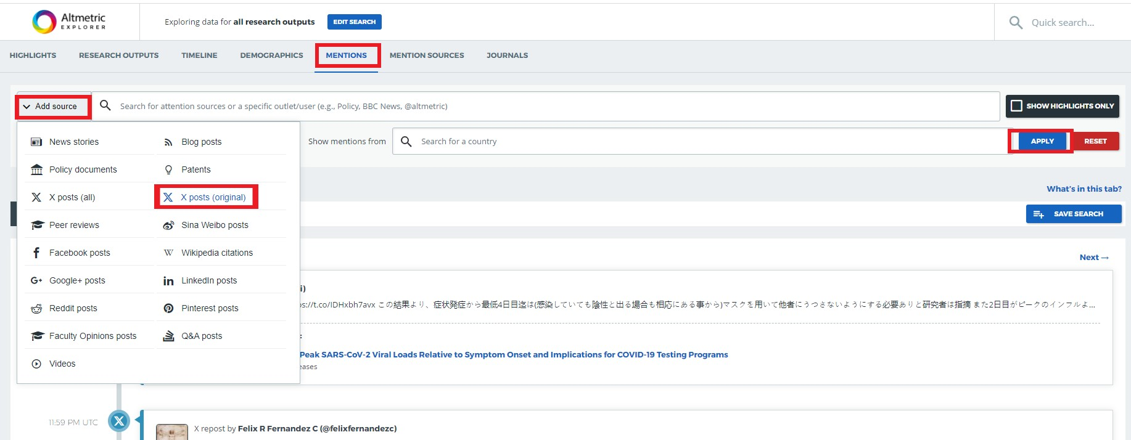Go to Next page link

tap(1093, 258)
